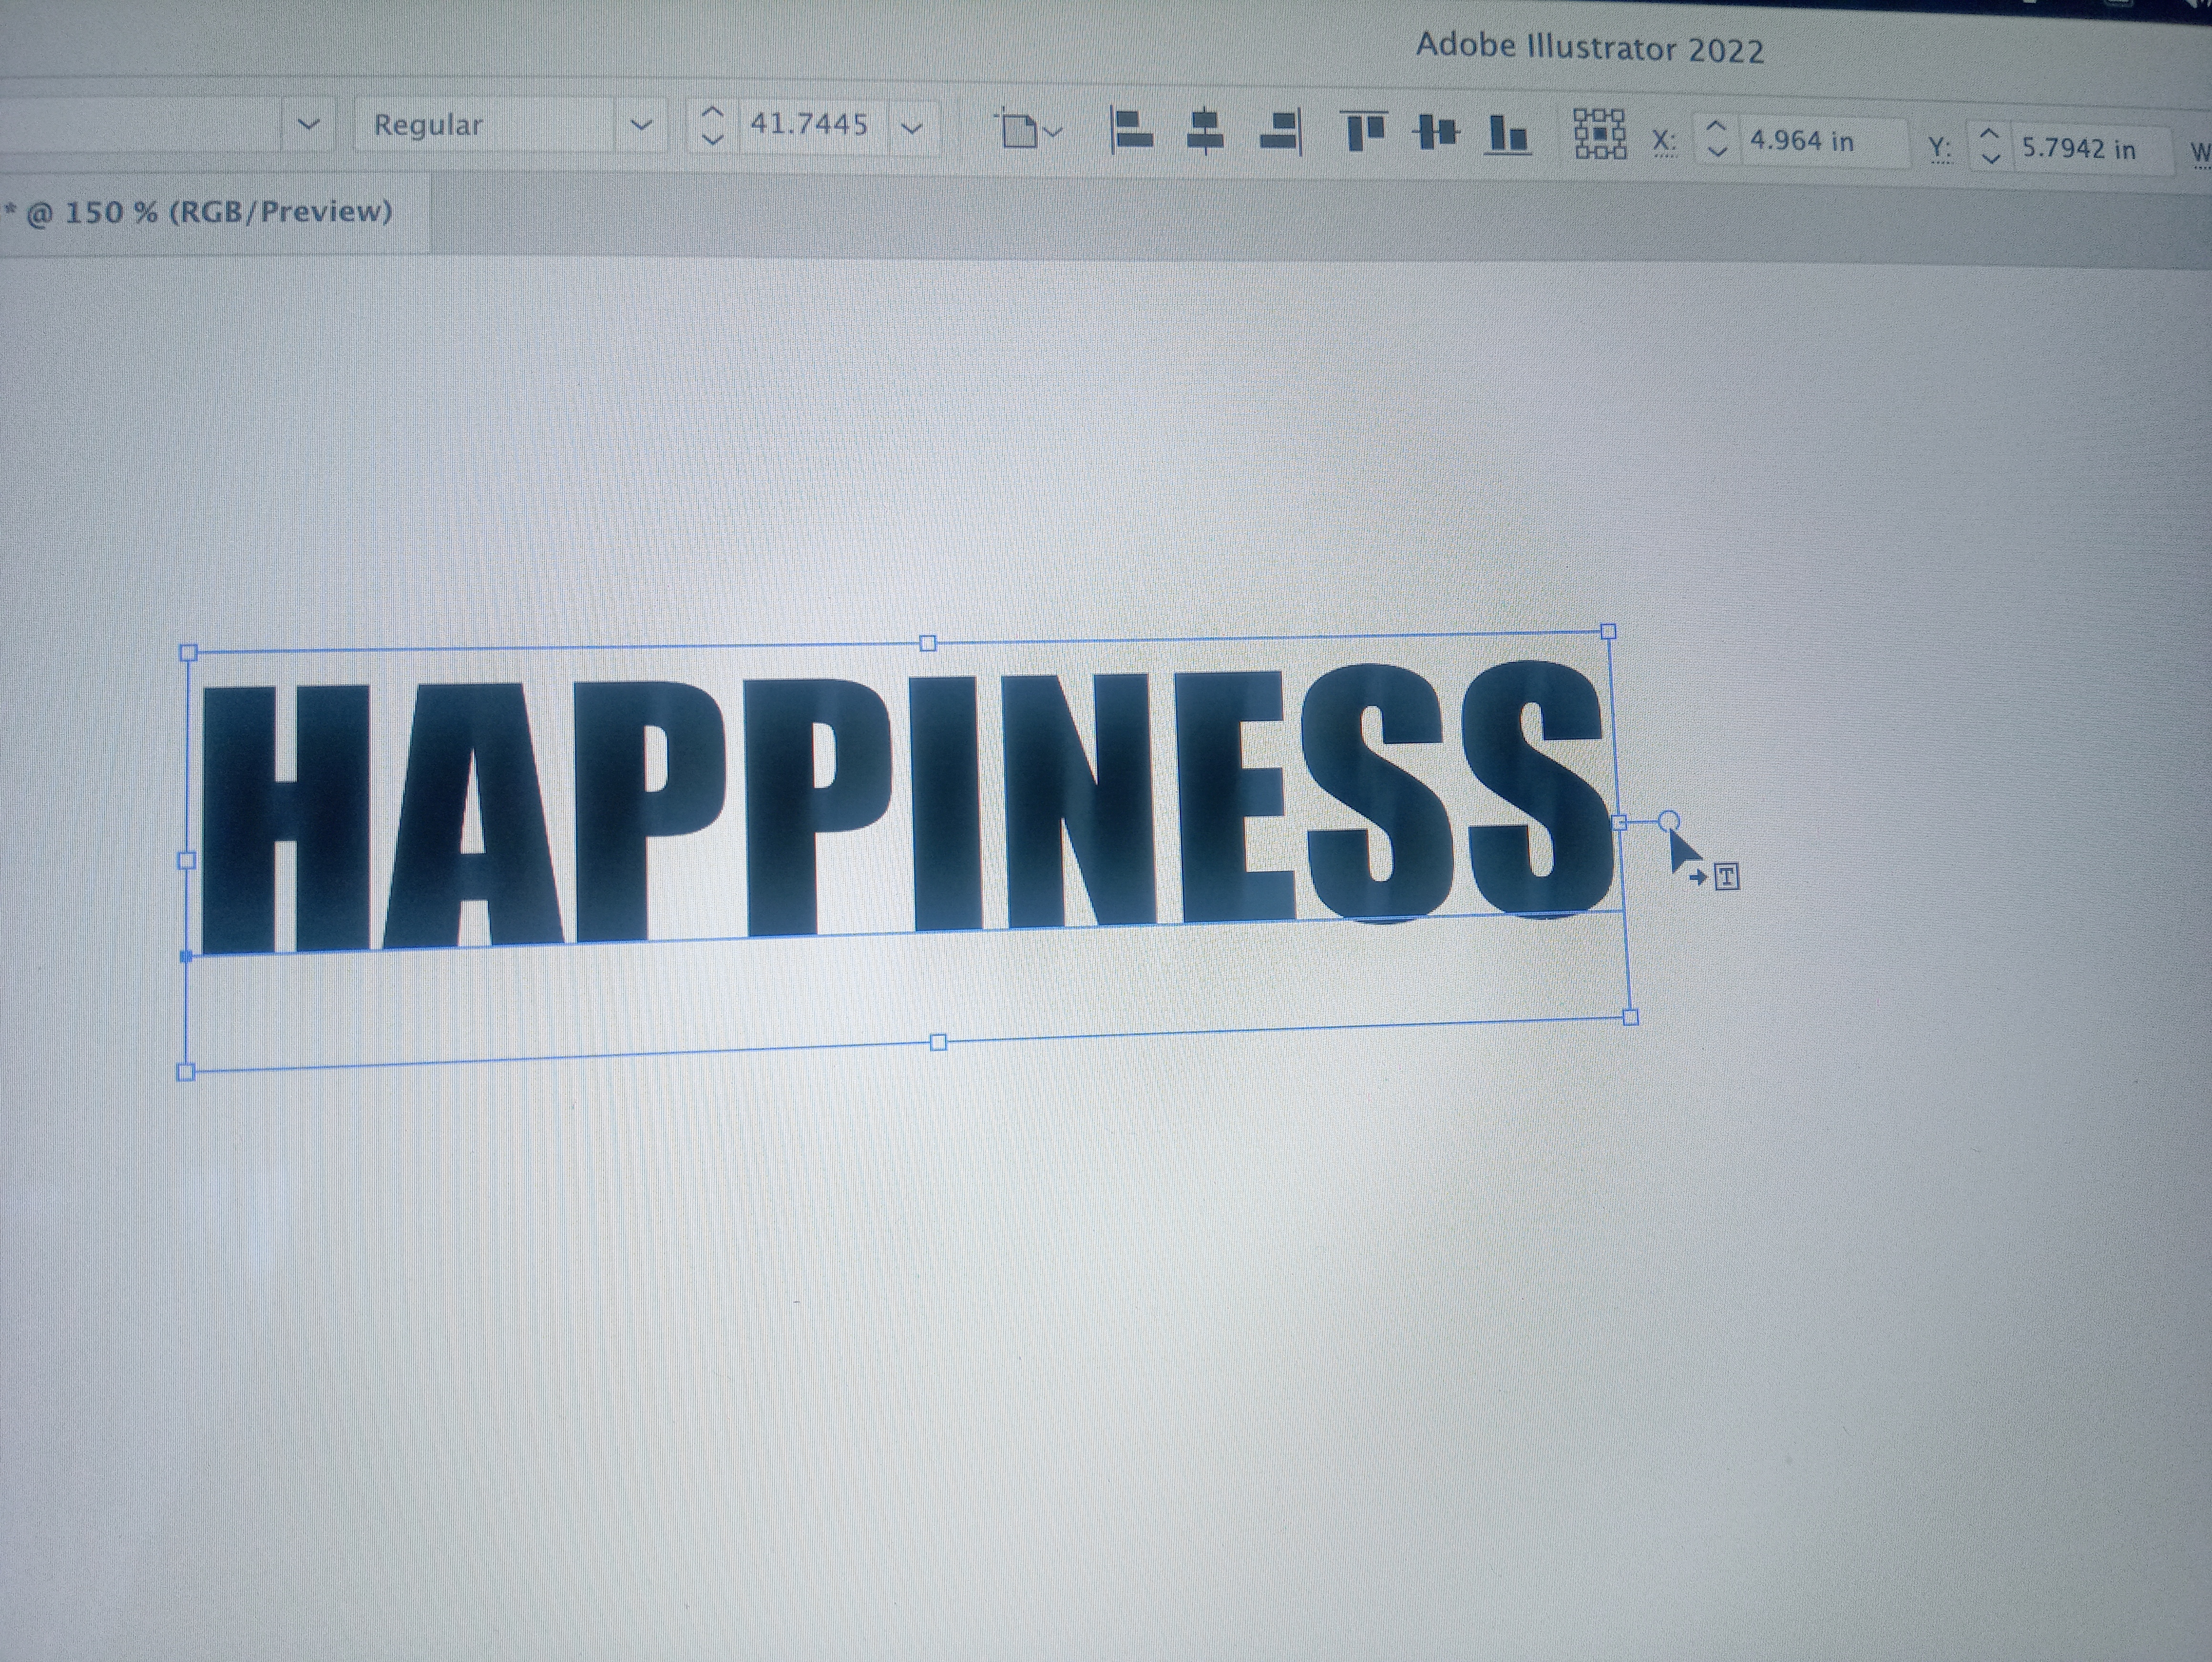Screen dimensions: 2212x1662
Task: Expand the font size 41.7445 dropdown
Action: (911, 128)
